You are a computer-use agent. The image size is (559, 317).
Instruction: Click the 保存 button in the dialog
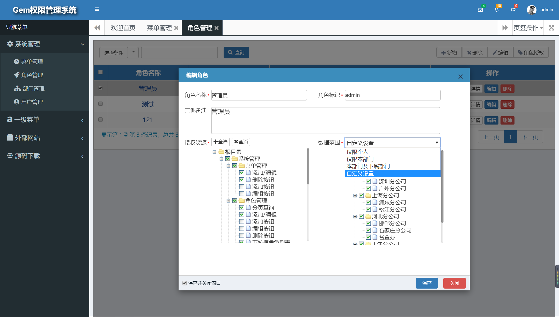coord(427,283)
